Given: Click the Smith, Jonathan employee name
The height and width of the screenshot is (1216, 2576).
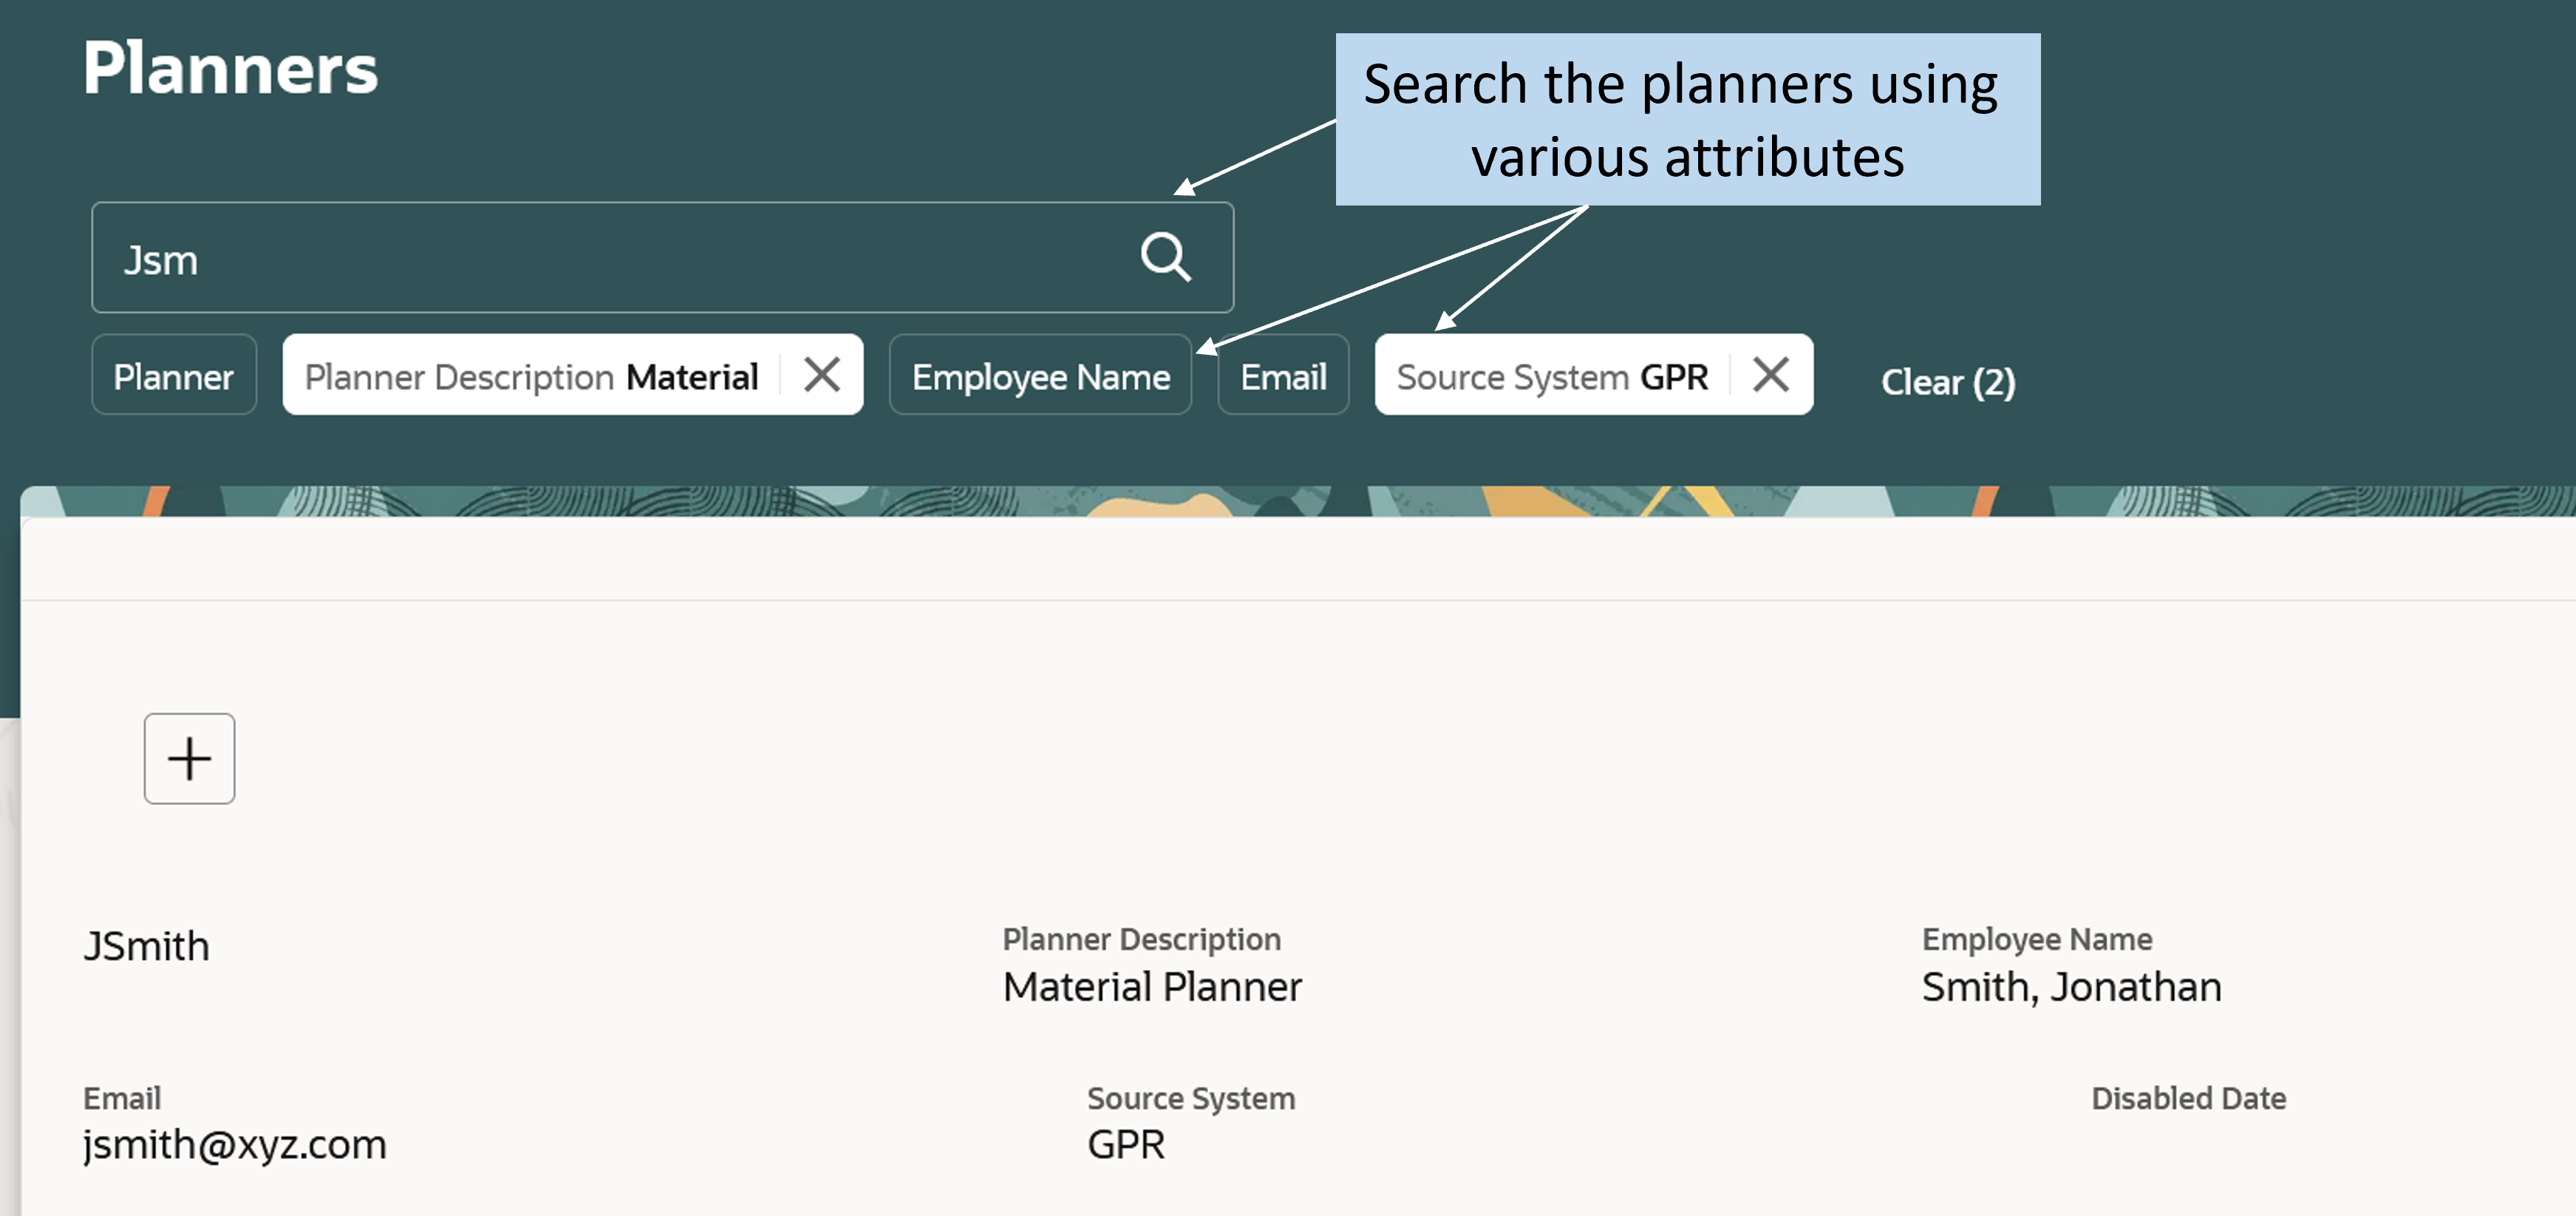Looking at the screenshot, I should click(x=2071, y=988).
